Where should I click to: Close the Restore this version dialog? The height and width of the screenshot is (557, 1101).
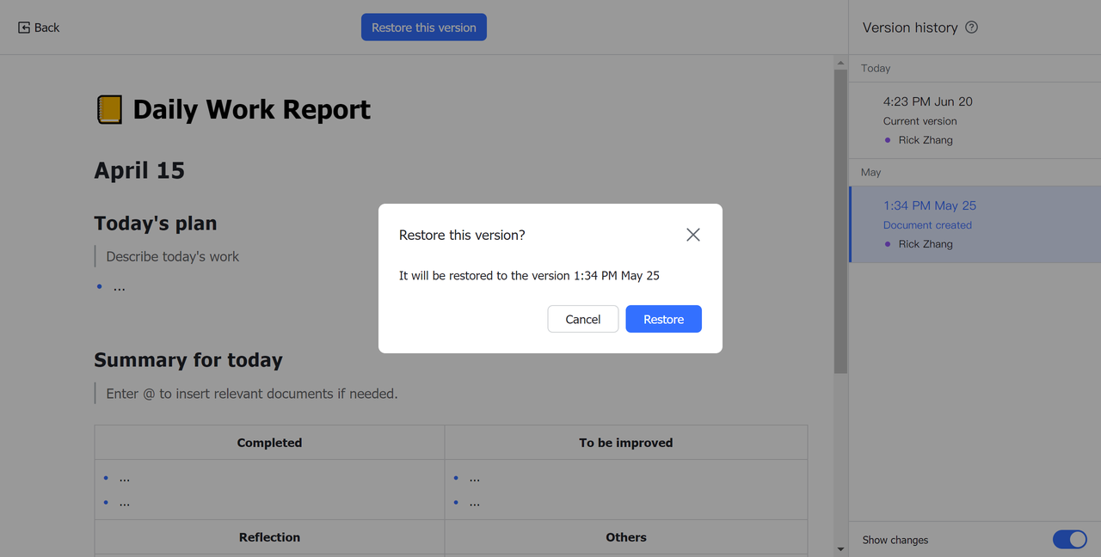692,235
